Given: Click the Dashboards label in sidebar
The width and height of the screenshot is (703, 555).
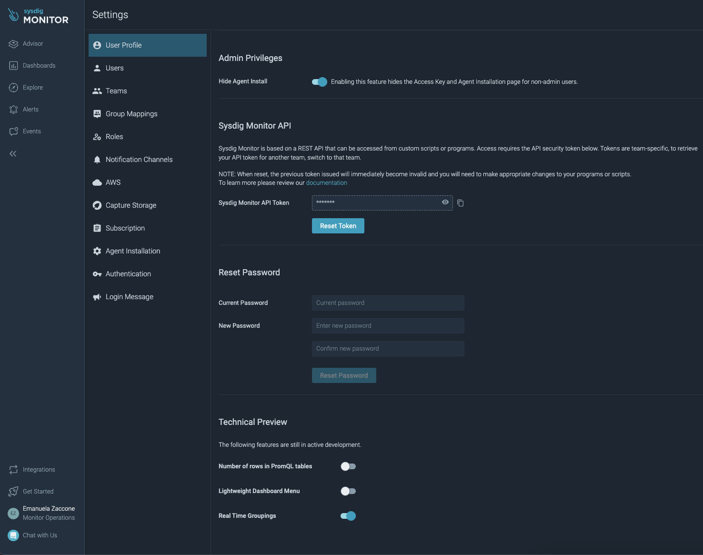Looking at the screenshot, I should (x=39, y=66).
